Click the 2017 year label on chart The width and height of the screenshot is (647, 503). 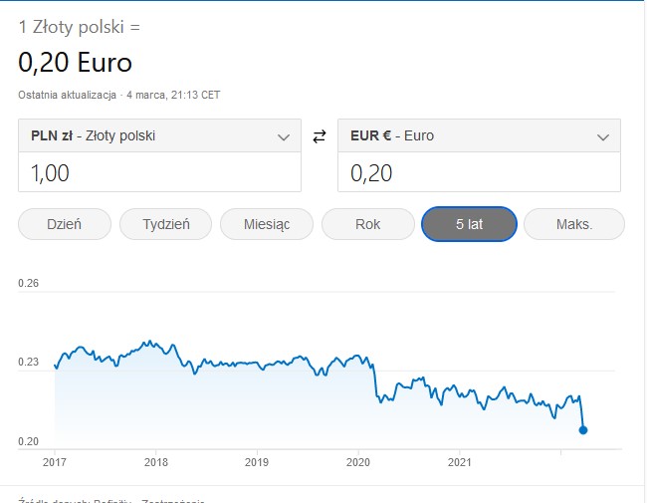pos(55,462)
